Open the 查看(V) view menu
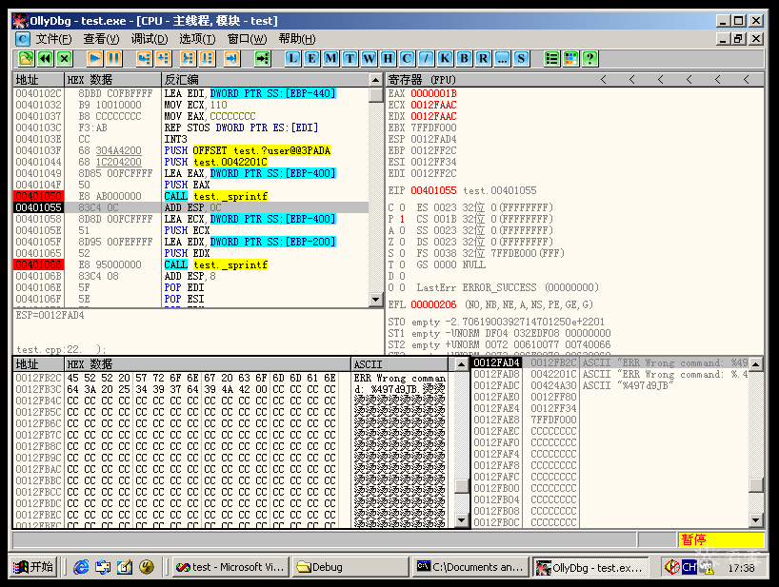 tap(101, 39)
